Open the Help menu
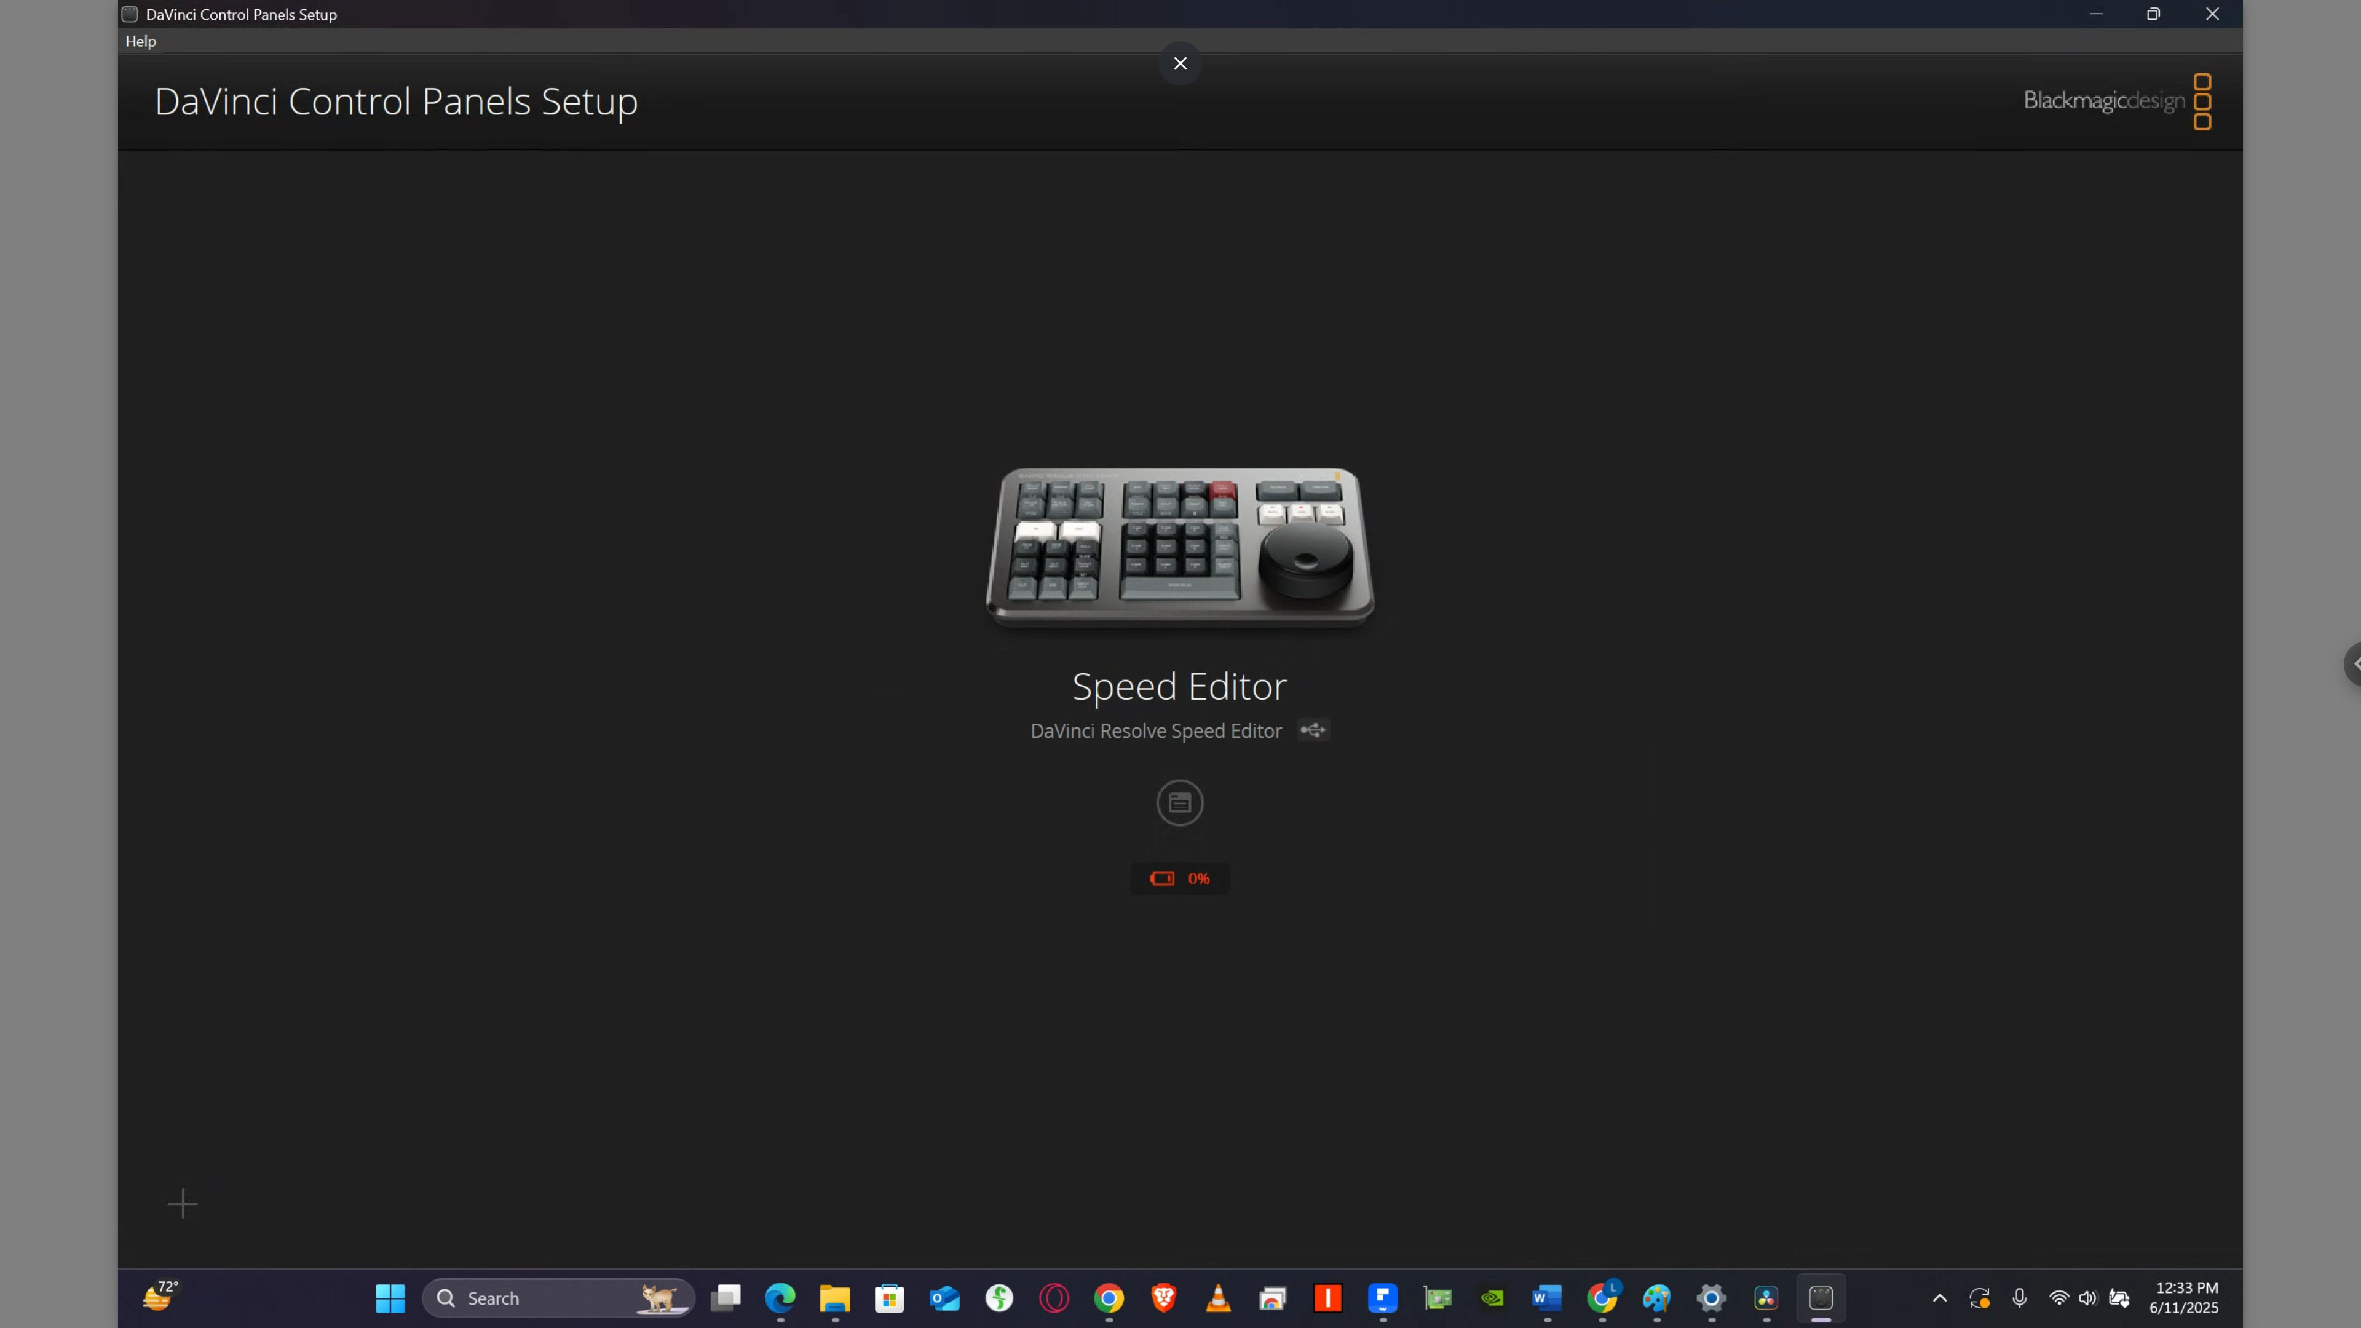2361x1328 pixels. 141,41
